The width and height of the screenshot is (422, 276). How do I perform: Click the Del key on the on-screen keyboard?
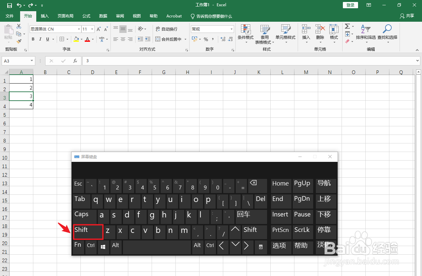[x=260, y=201]
